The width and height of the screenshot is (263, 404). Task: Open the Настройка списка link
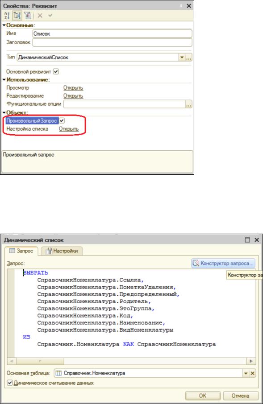click(x=69, y=129)
